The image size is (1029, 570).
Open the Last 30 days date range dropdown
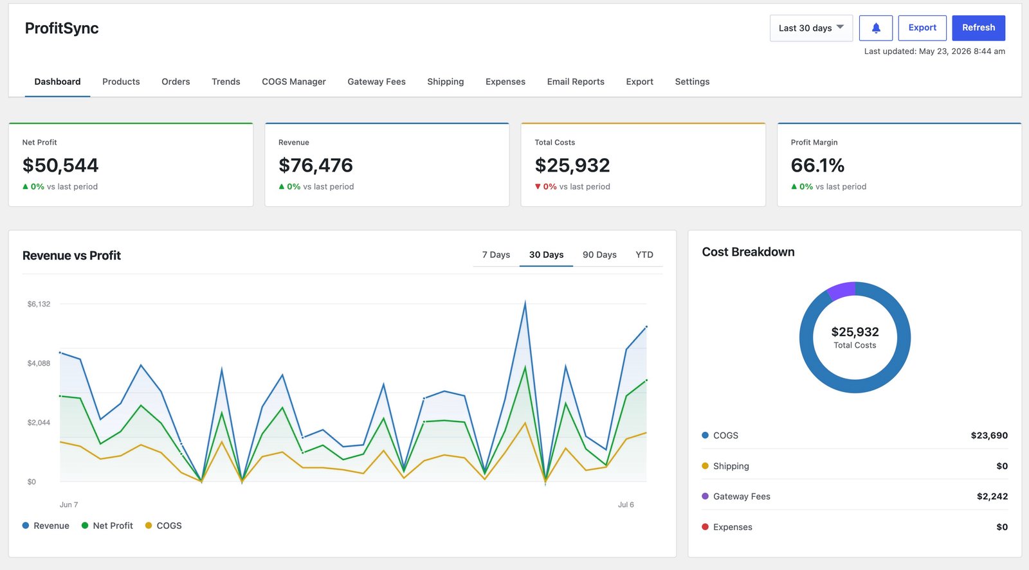point(811,28)
